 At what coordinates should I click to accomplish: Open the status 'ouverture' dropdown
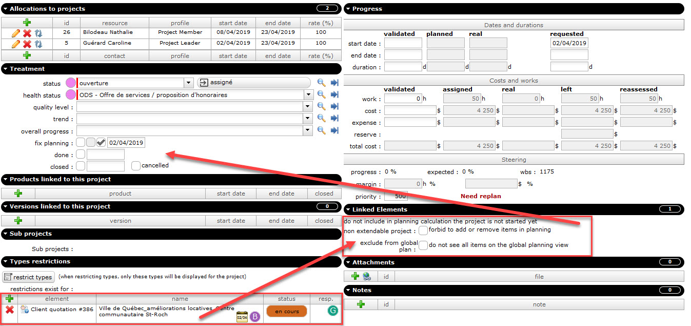pos(188,83)
